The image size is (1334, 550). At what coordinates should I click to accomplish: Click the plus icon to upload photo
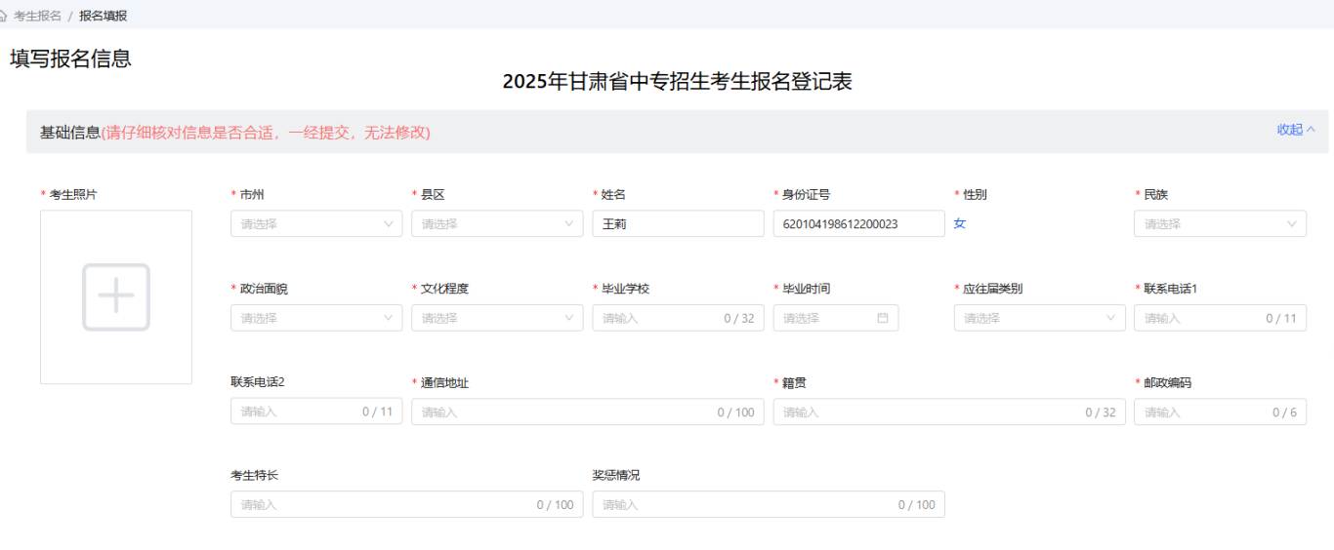click(x=116, y=296)
